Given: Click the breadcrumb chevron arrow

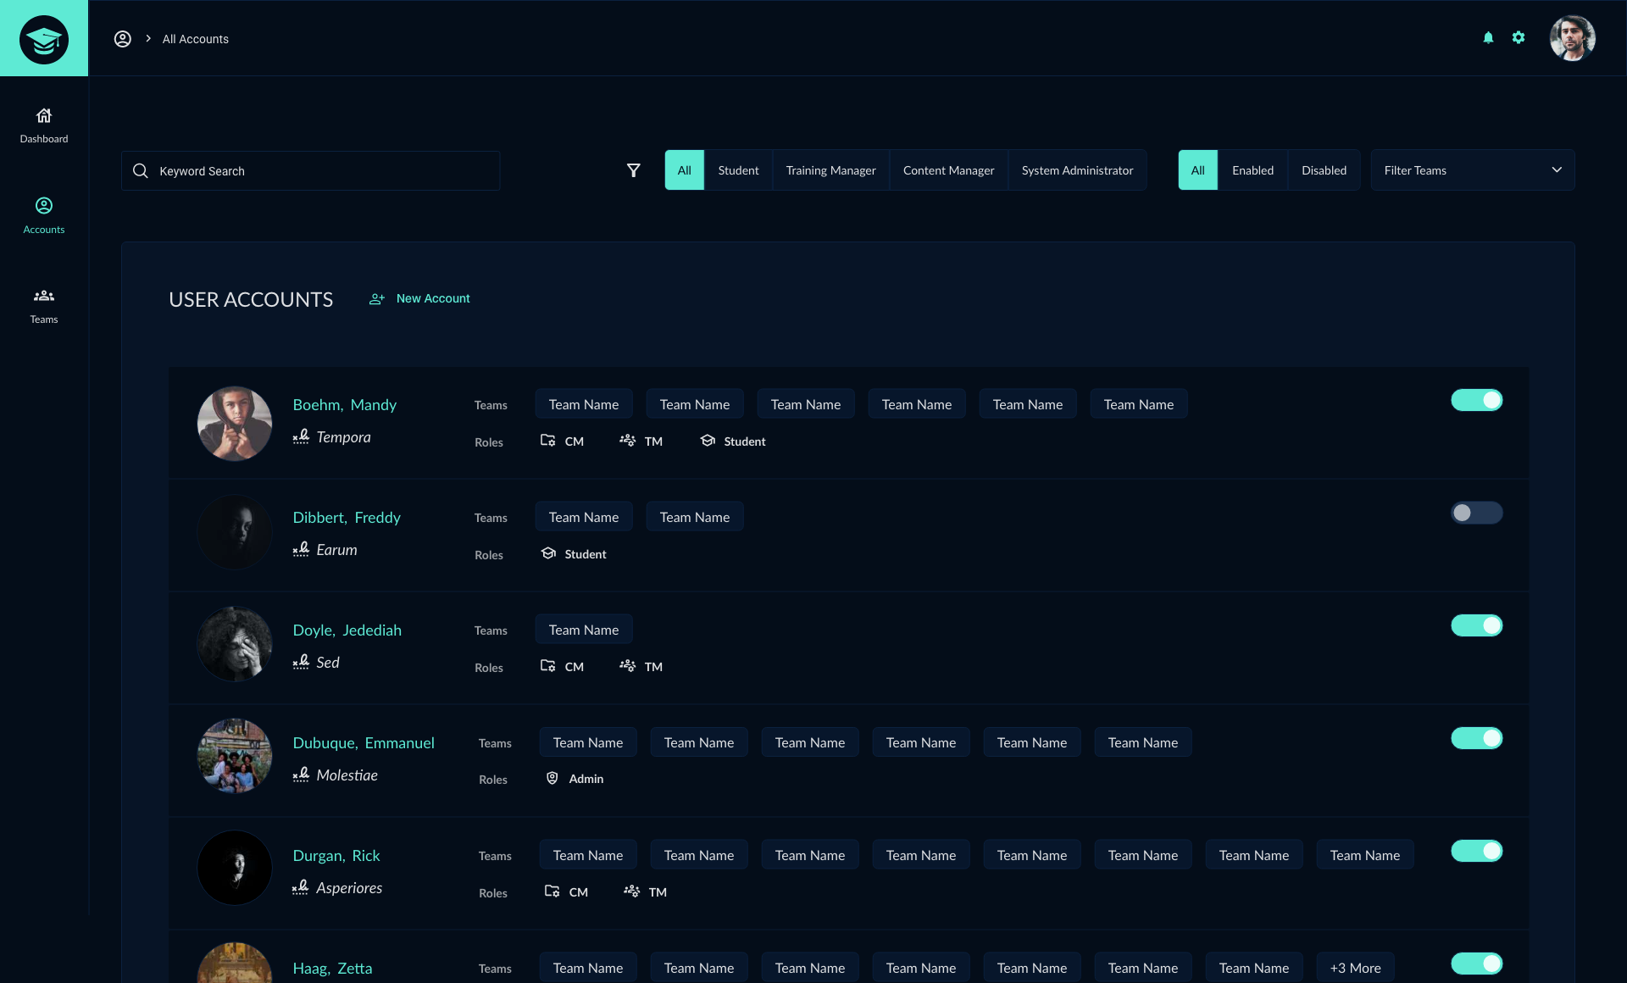Looking at the screenshot, I should point(148,39).
